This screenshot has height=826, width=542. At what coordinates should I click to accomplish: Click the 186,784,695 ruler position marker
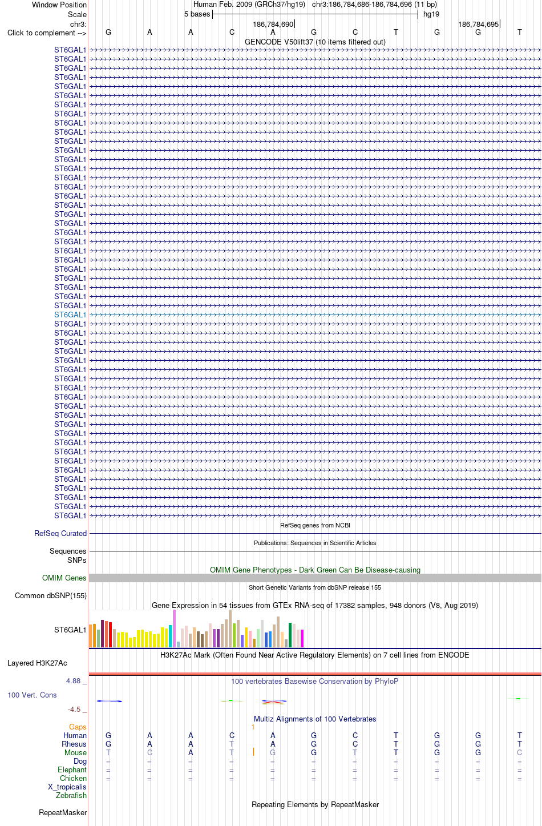point(478,25)
